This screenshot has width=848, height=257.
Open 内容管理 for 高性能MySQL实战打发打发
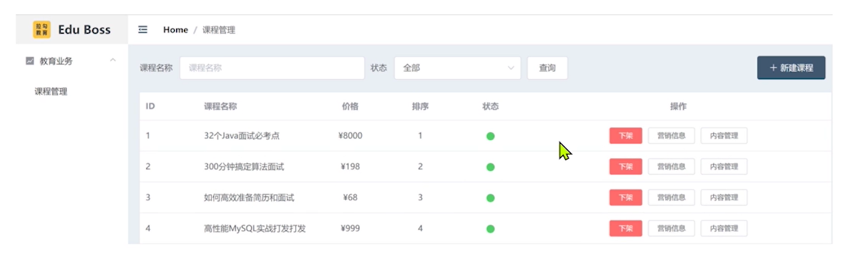[x=724, y=228]
